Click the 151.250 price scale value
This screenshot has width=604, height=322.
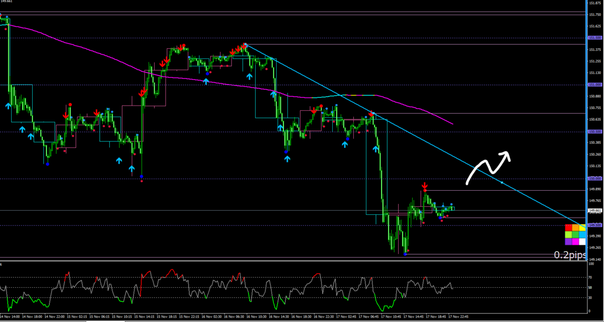pyautogui.click(x=595, y=61)
